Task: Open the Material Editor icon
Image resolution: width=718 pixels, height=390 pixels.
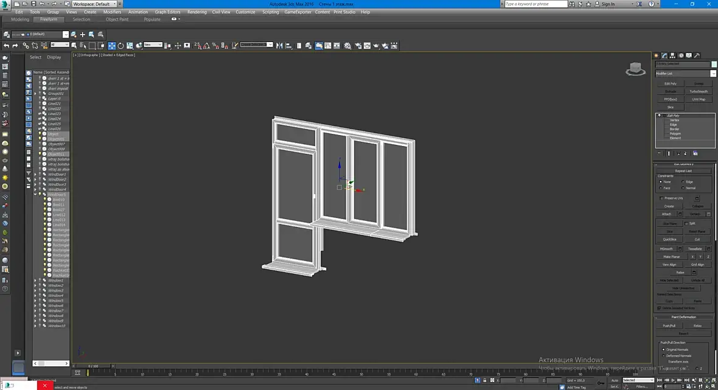Action: pyautogui.click(x=347, y=46)
